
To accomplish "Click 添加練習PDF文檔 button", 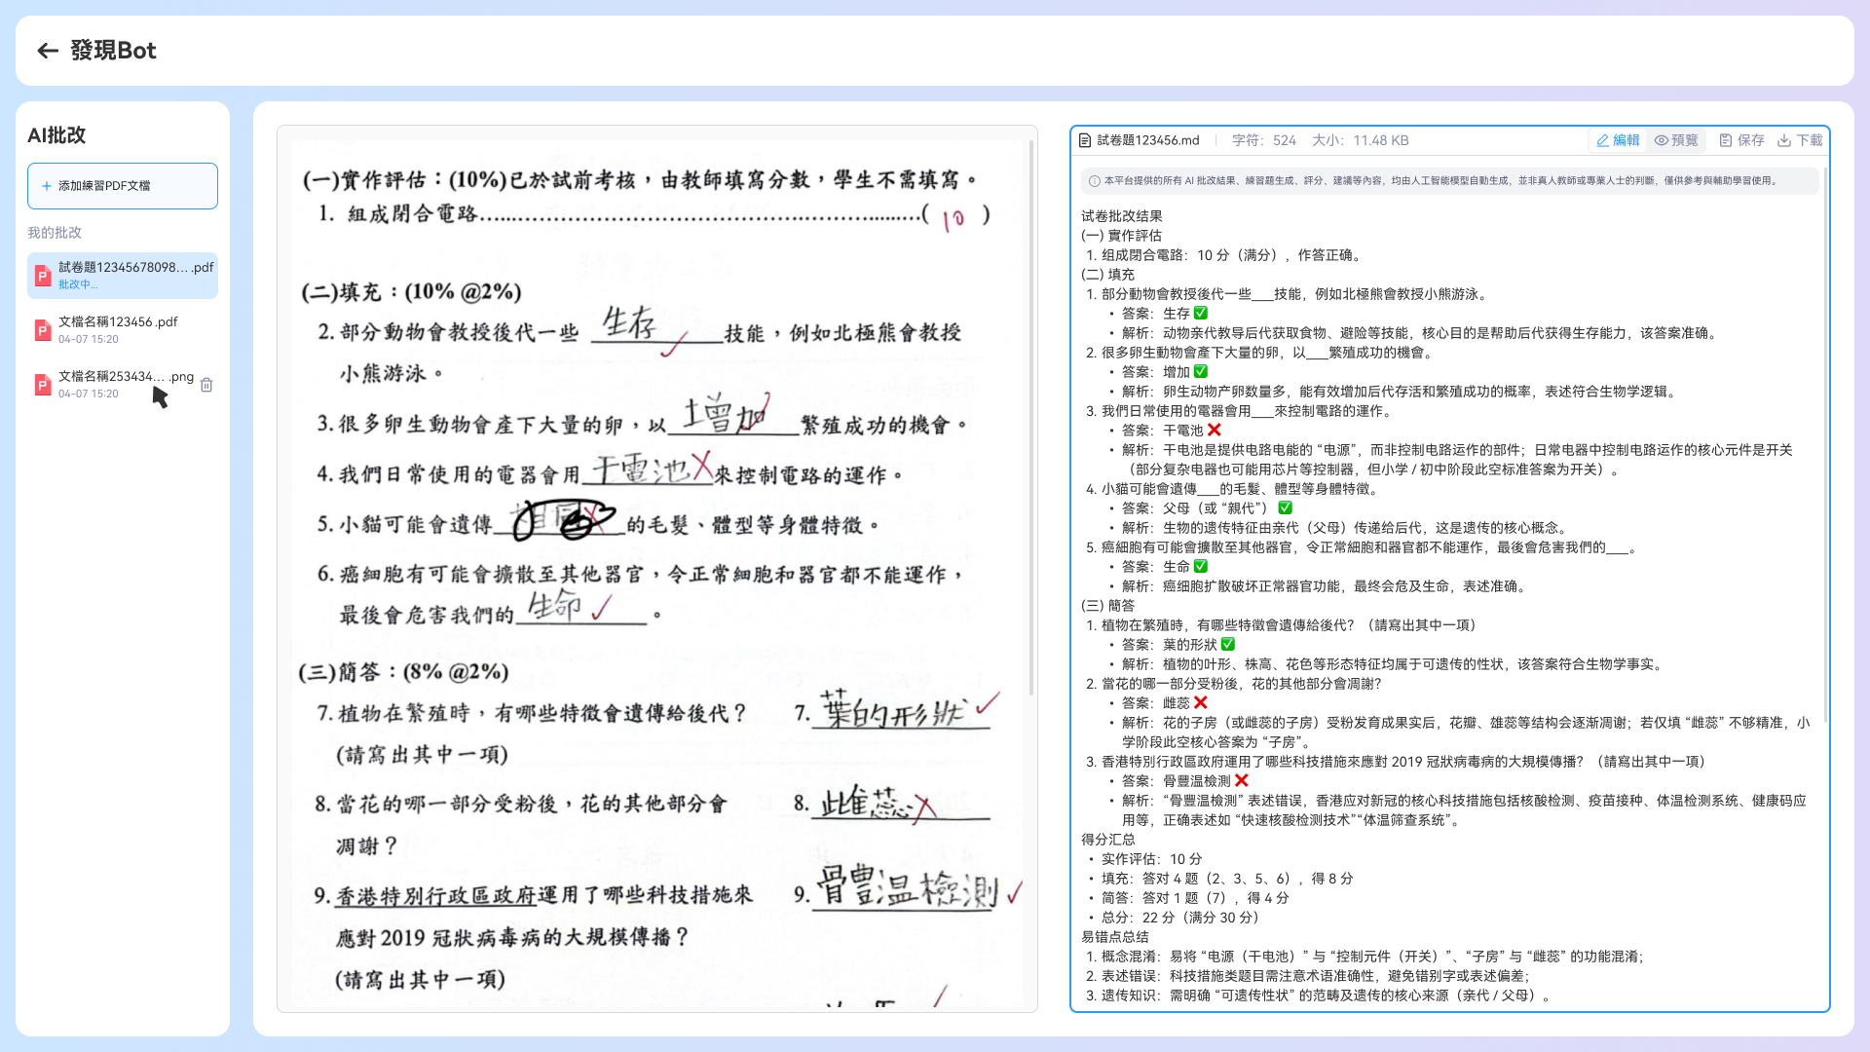I will point(123,186).
